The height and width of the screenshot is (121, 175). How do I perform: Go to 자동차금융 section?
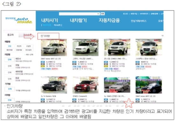coord(109,20)
